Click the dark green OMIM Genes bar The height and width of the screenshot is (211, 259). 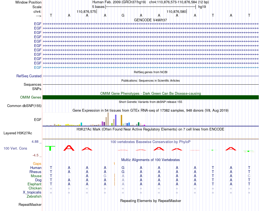coord(150,97)
